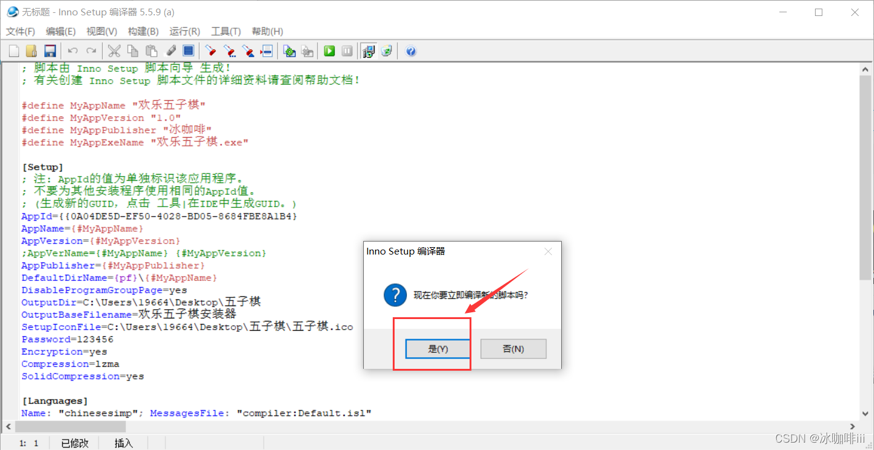874x450 pixels.
Task: Select all text with the blue lines icon
Action: pos(189,51)
